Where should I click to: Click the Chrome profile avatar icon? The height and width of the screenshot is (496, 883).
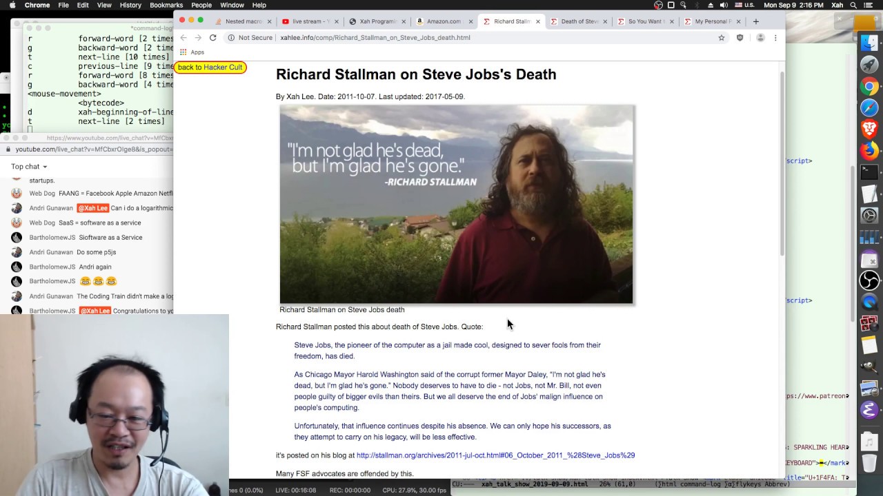760,38
